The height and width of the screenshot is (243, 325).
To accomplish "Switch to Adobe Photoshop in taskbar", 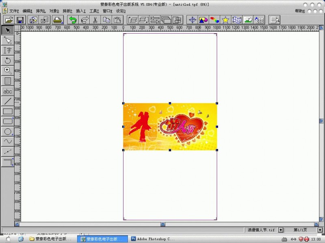I will pos(152,239).
